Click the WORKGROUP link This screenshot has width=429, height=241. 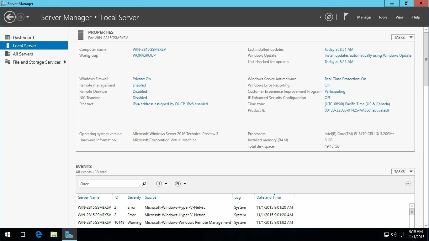[144, 55]
